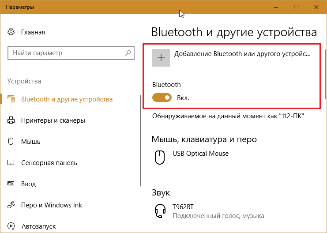This screenshot has width=327, height=233.
Task: Click the Мышь, клавиатура и перо heading
Action: click(x=204, y=139)
